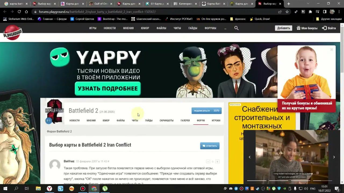Image resolution: width=344 pixels, height=193 pixels.
Task: Open НОВОСТИ in top site menu
Action: (x=110, y=28)
